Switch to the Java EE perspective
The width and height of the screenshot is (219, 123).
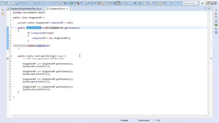point(212,3)
